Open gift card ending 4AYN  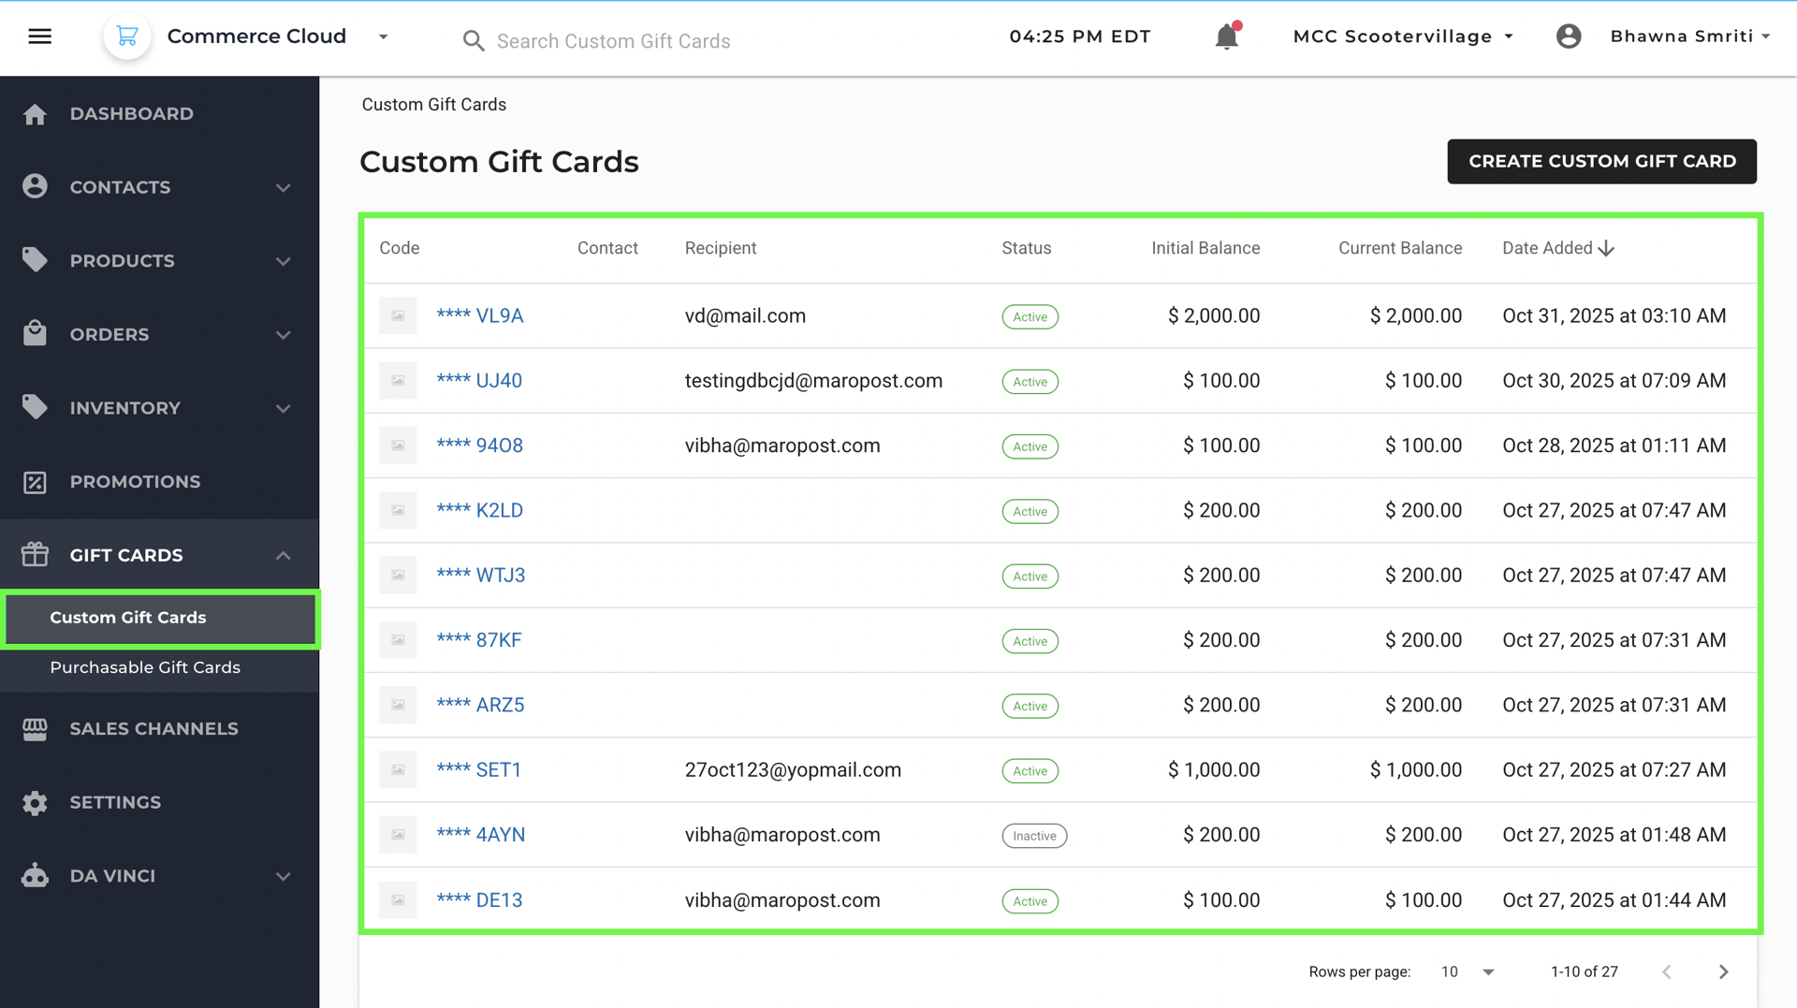click(481, 835)
